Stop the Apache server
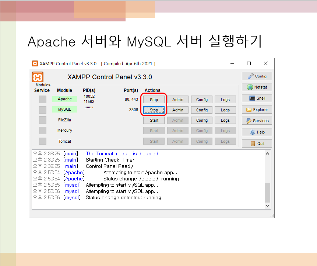 point(154,100)
